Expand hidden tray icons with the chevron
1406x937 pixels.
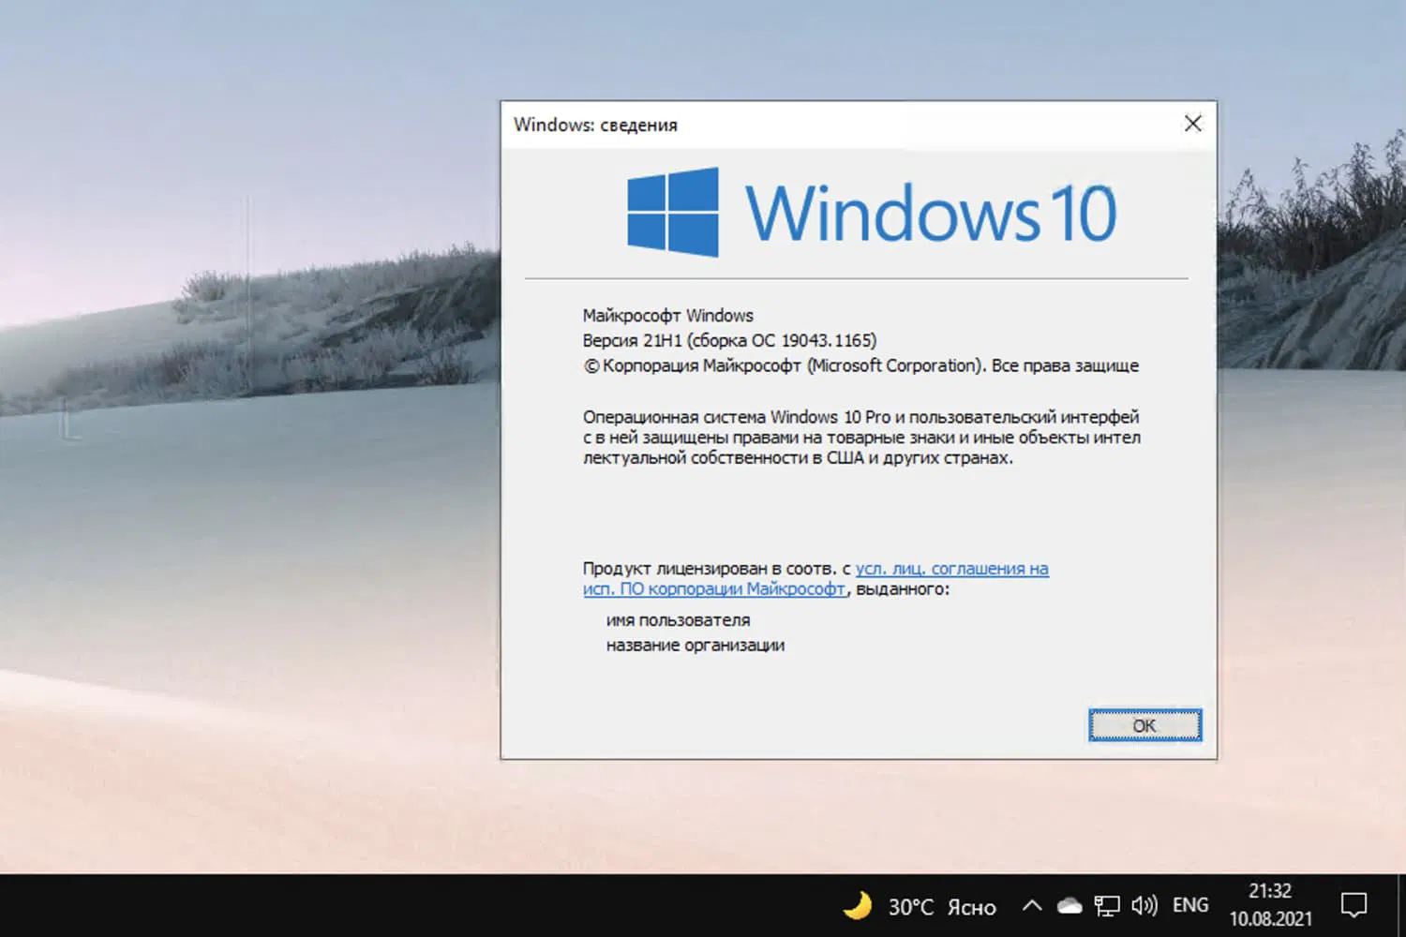click(1031, 906)
